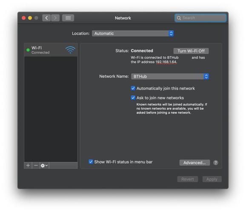246x212 pixels.
Task: Focus the Search input field
Action: pos(200,18)
